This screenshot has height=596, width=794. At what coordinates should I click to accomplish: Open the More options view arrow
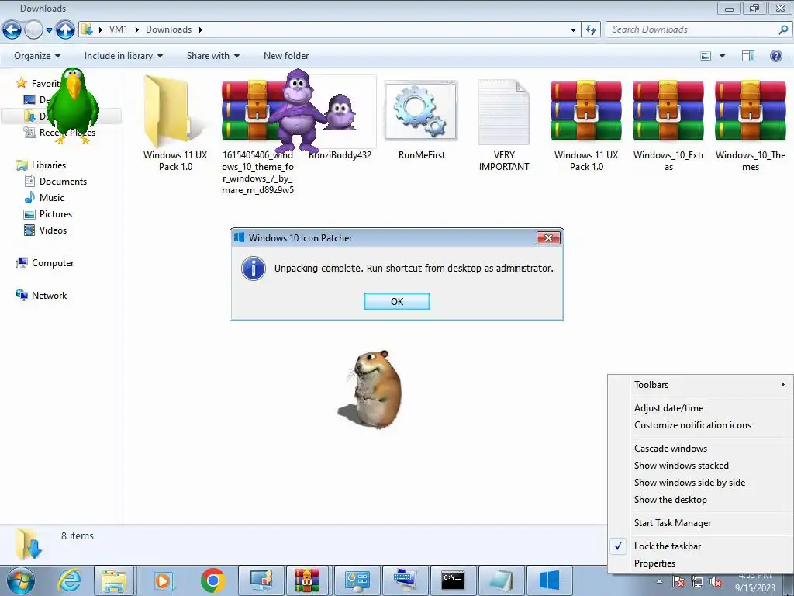[722, 56]
